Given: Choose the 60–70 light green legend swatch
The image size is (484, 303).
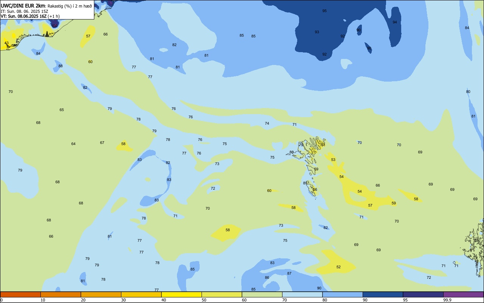Looking at the screenshot, I should click(262, 294).
